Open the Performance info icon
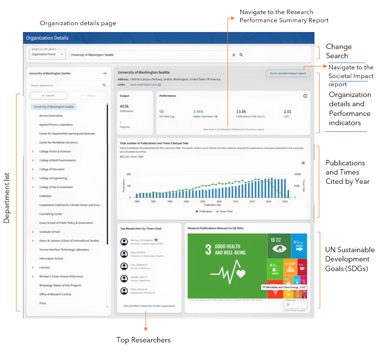The width and height of the screenshot is (377, 354). 305,96
